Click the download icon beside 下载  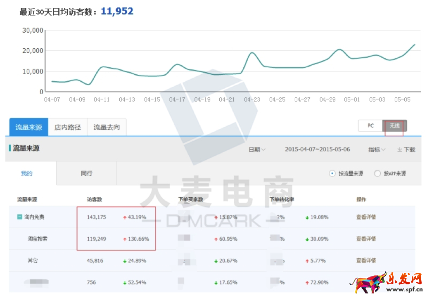399,150
